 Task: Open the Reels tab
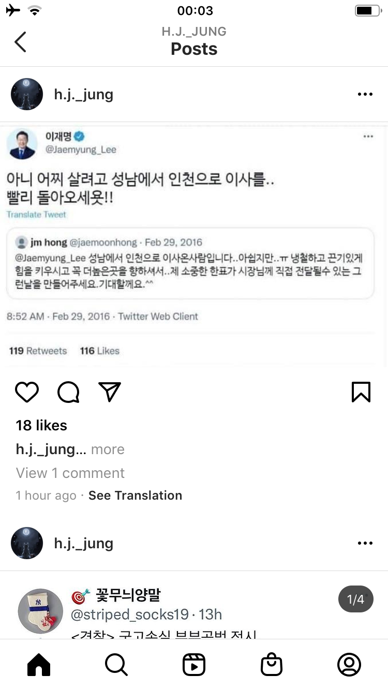pos(194,665)
